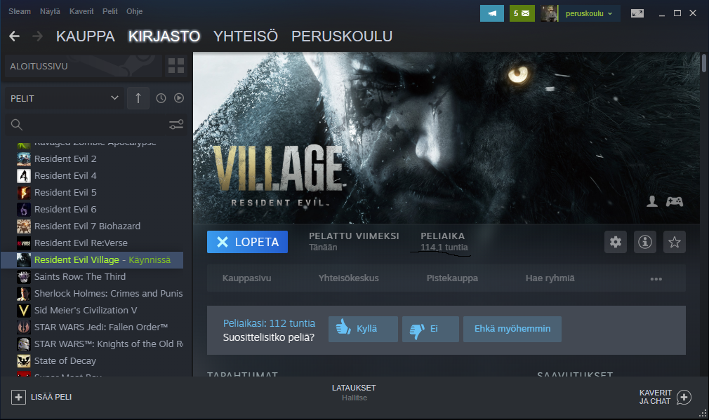This screenshot has width=709, height=420.
Task: Go to the KAUPPA tab
Action: tap(86, 36)
